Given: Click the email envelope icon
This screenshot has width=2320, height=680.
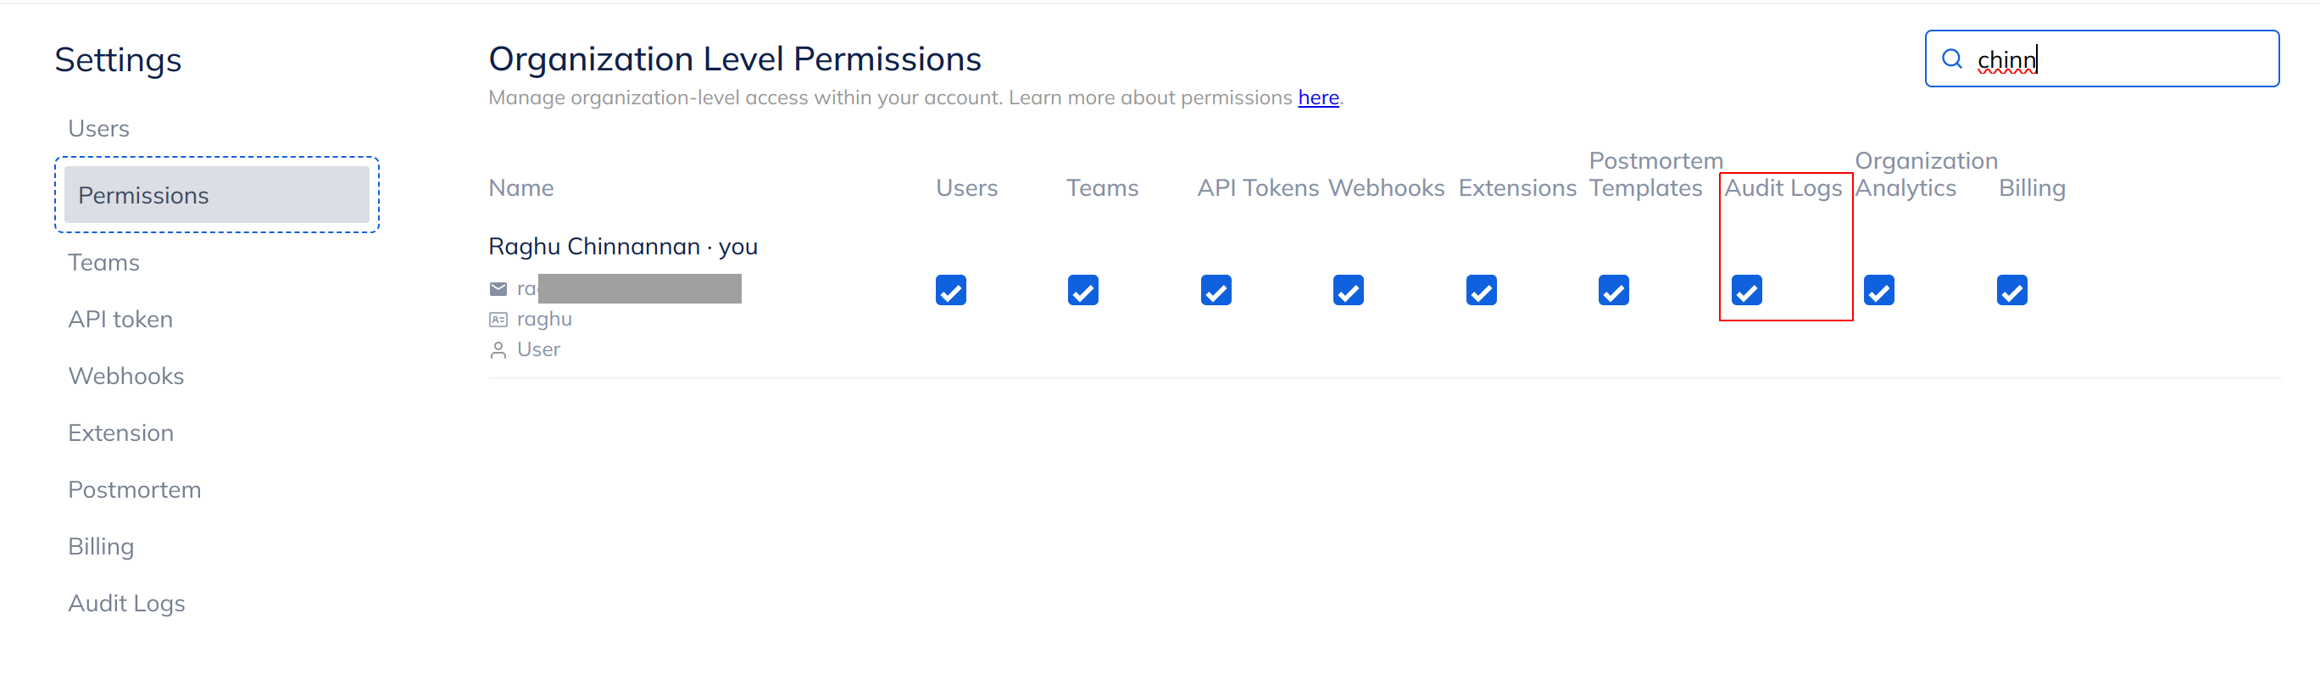Looking at the screenshot, I should [498, 289].
